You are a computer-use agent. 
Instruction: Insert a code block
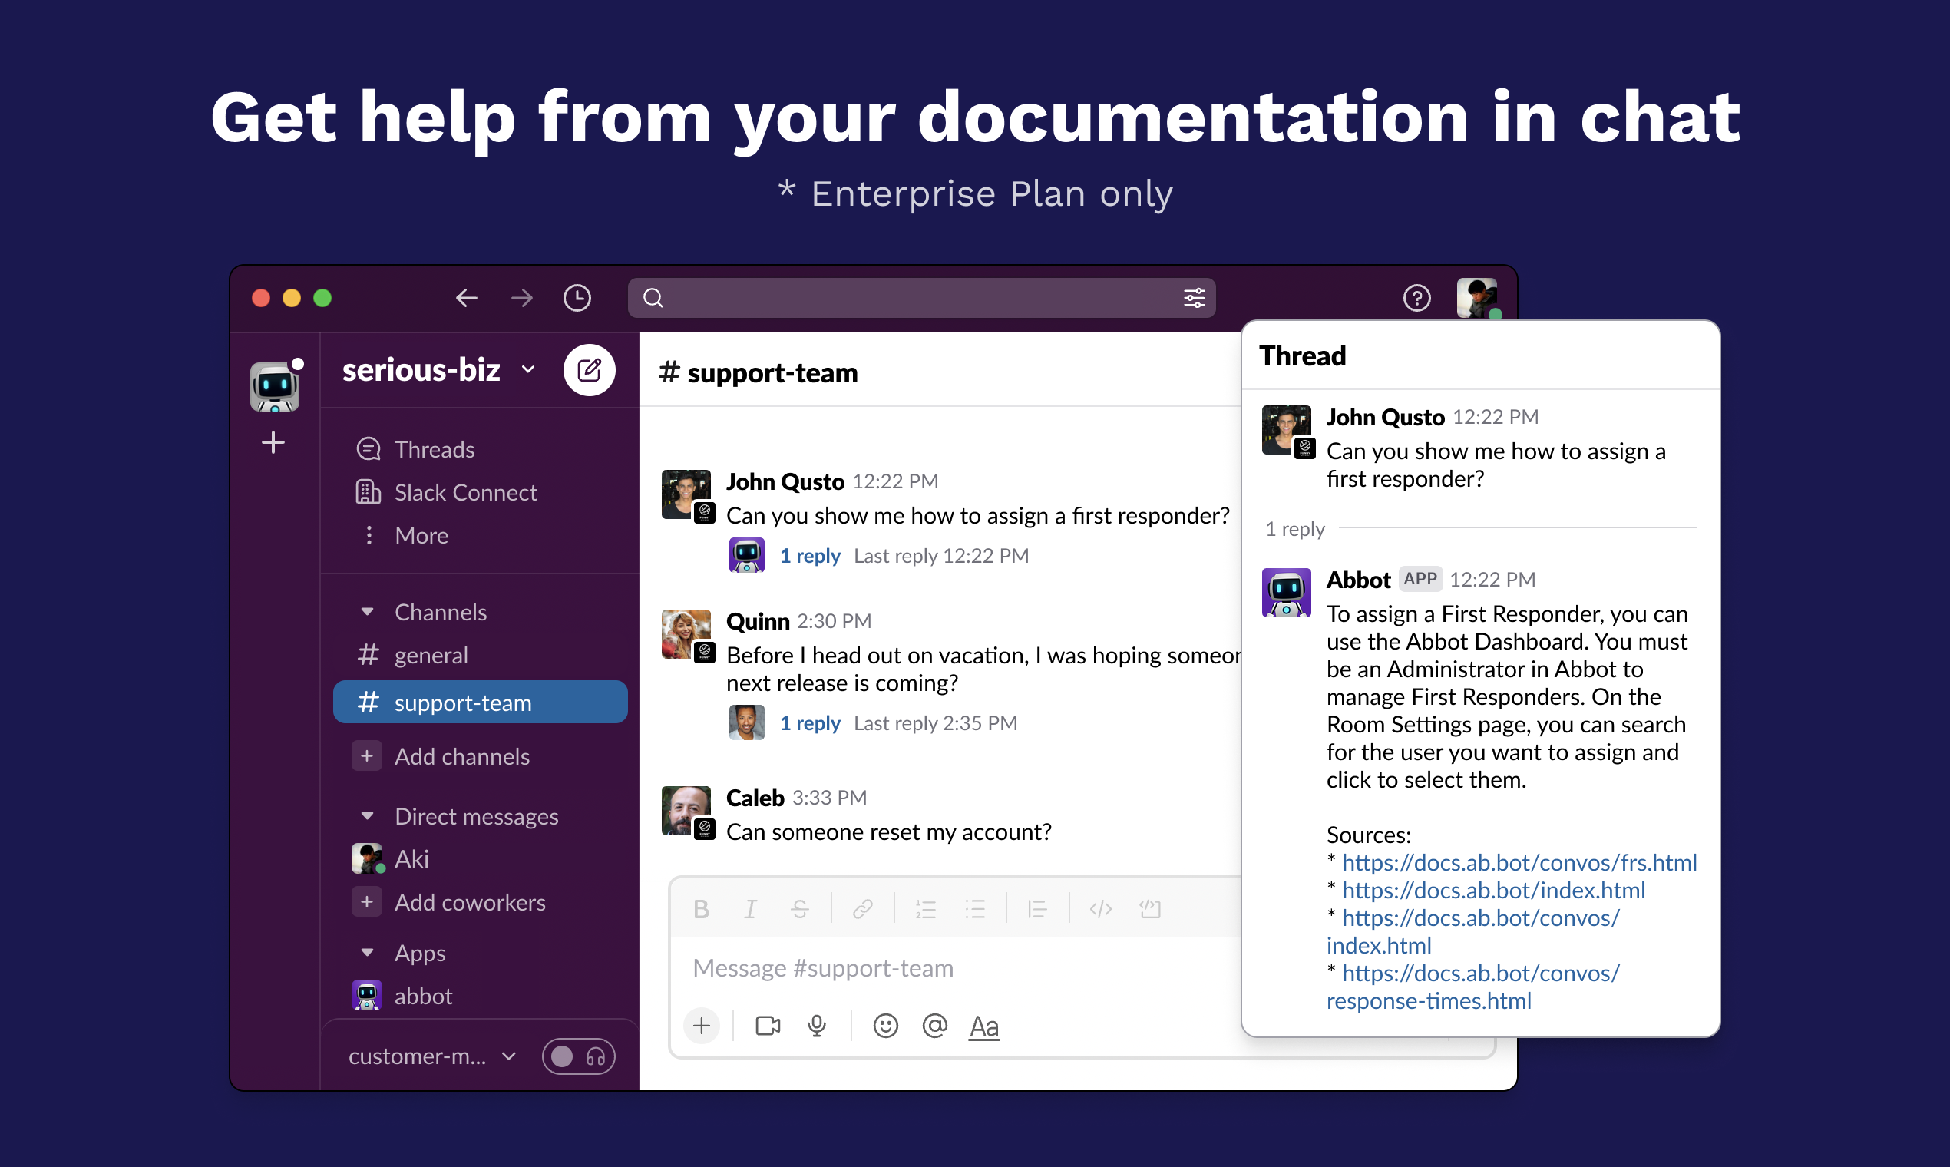pos(1149,910)
